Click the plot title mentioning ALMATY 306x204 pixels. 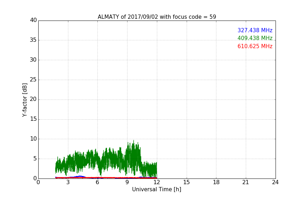point(157,17)
